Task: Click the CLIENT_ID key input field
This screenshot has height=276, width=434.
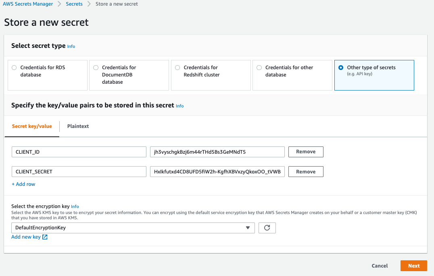Action: tap(79, 152)
